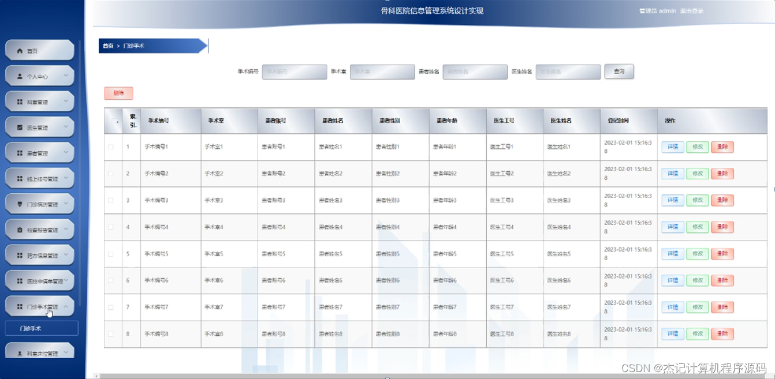Select the checkbox for row 手术编号3
The image size is (775, 379).
click(111, 200)
